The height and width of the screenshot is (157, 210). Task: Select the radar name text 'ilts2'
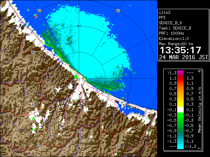(x=165, y=12)
